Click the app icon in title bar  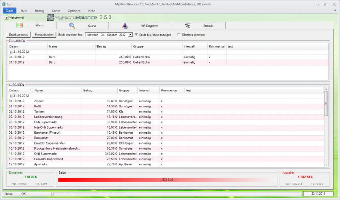[x=4, y=4]
